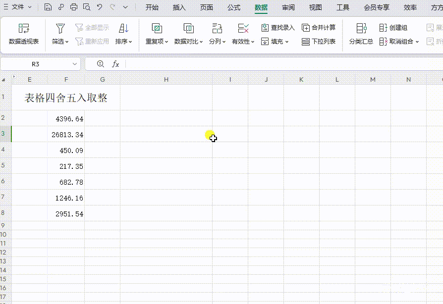443x304 pixels.
Task: Expand the 排序 dropdown
Action: pos(130,42)
